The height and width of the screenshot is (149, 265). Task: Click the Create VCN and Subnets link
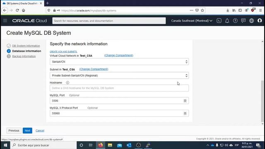63,51
